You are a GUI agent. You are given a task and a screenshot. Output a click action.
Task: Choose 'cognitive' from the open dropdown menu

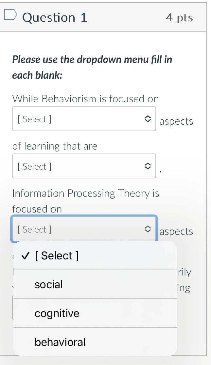[57, 313]
